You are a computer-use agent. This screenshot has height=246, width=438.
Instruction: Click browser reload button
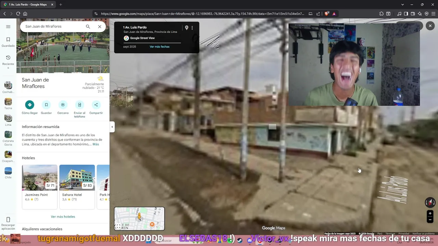(18, 14)
